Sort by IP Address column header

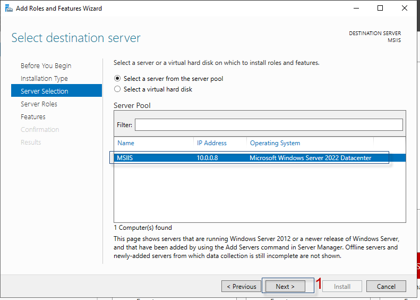click(212, 143)
